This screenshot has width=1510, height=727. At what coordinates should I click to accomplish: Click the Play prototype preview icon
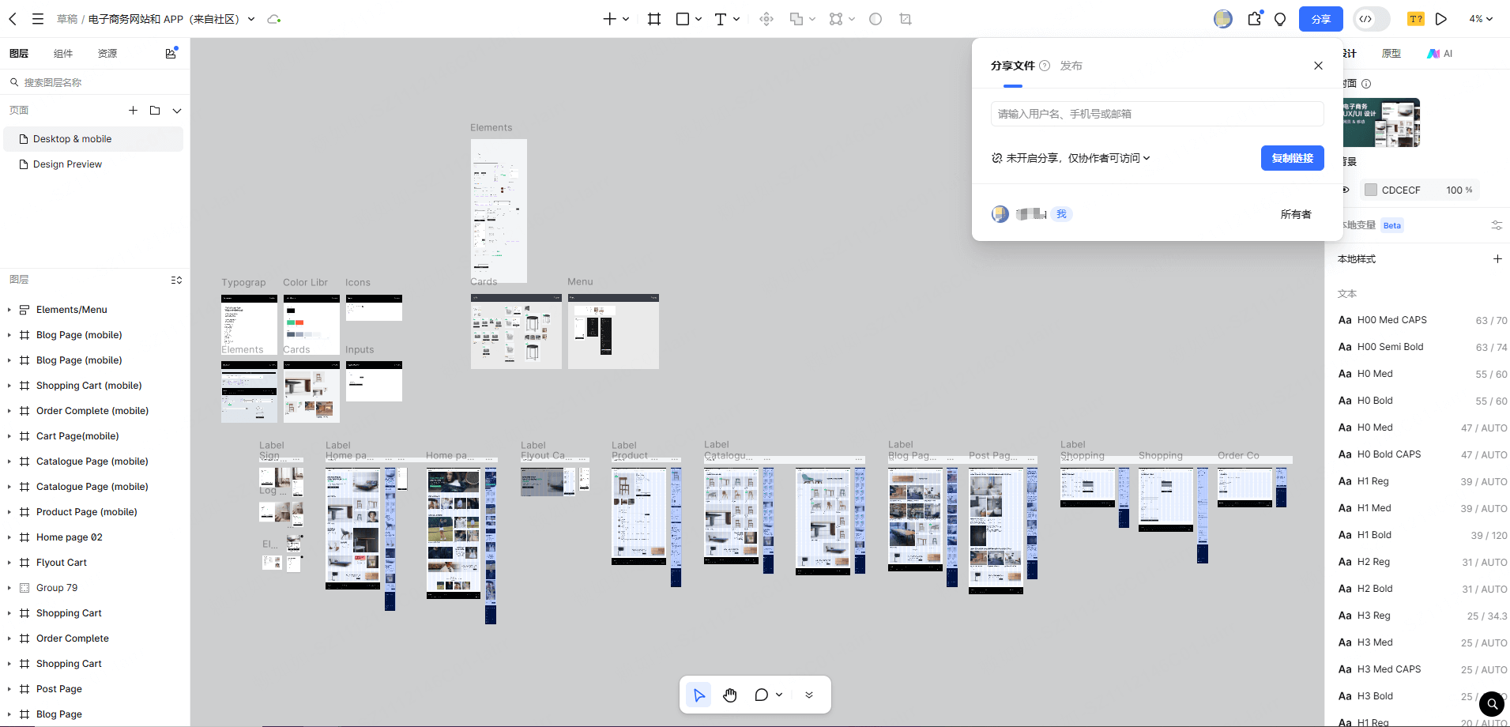1440,19
